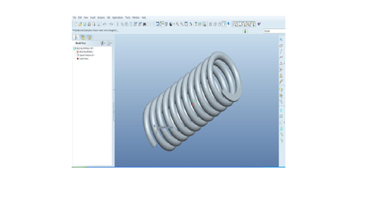Click the Open file folder icon
The width and height of the screenshot is (374, 210).
pyautogui.click(x=80, y=24)
